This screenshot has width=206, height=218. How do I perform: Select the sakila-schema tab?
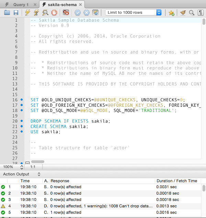[62, 5]
